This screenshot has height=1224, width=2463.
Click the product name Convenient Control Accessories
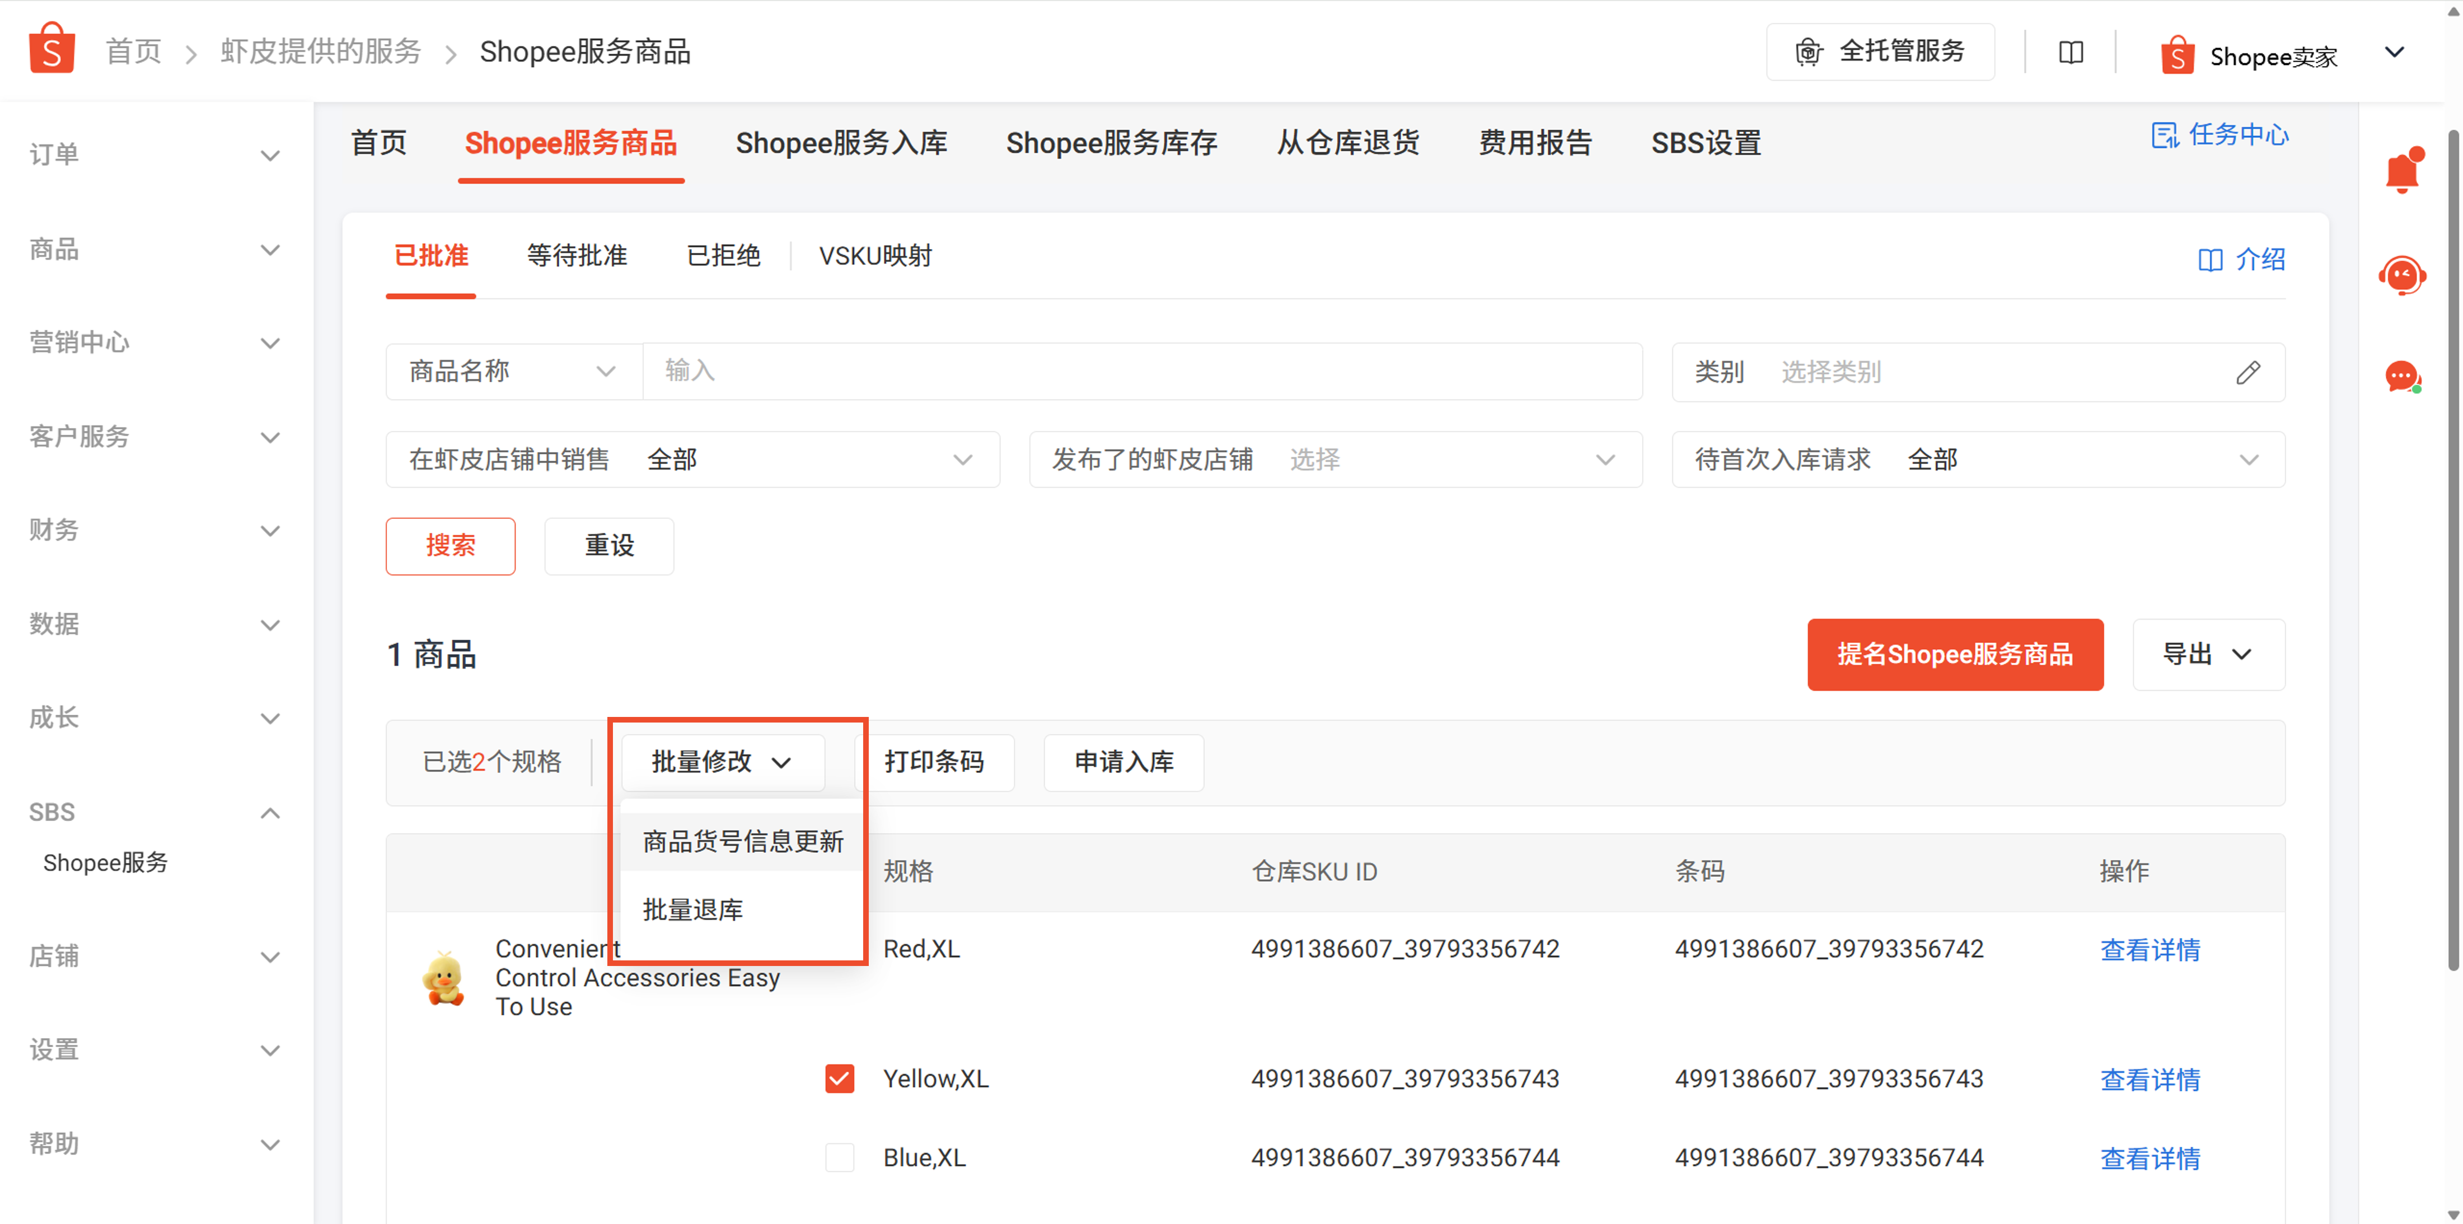[x=638, y=978]
